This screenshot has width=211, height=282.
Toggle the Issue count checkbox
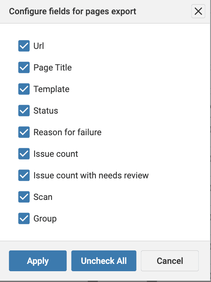pyautogui.click(x=24, y=154)
